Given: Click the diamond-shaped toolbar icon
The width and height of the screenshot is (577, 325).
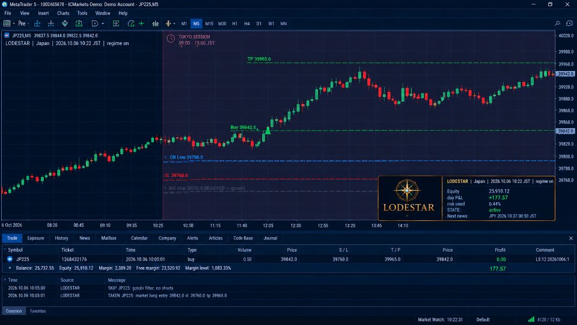Looking at the screenshot, I should [65, 23].
